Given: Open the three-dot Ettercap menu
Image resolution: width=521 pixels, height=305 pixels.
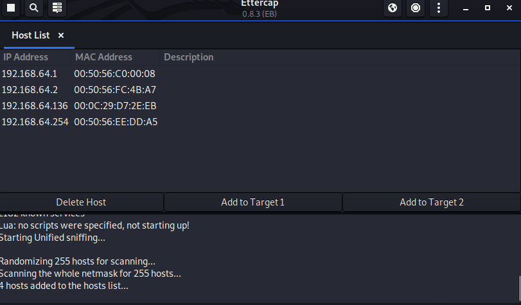Looking at the screenshot, I should click(439, 8).
